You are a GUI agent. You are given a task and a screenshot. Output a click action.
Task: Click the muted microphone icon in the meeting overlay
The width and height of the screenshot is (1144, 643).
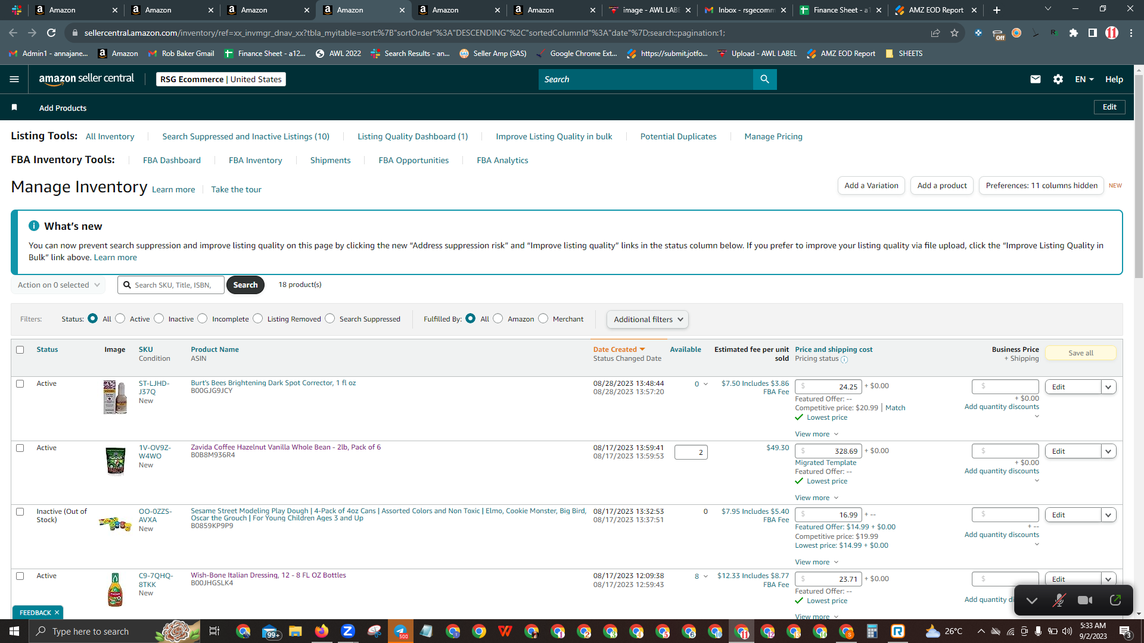[1059, 600]
